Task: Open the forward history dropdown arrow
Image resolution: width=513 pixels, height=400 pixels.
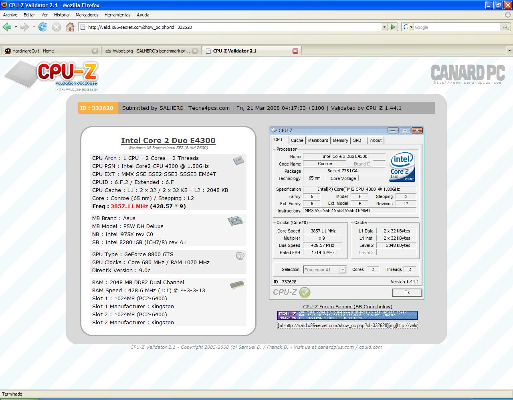Action: click(34, 27)
